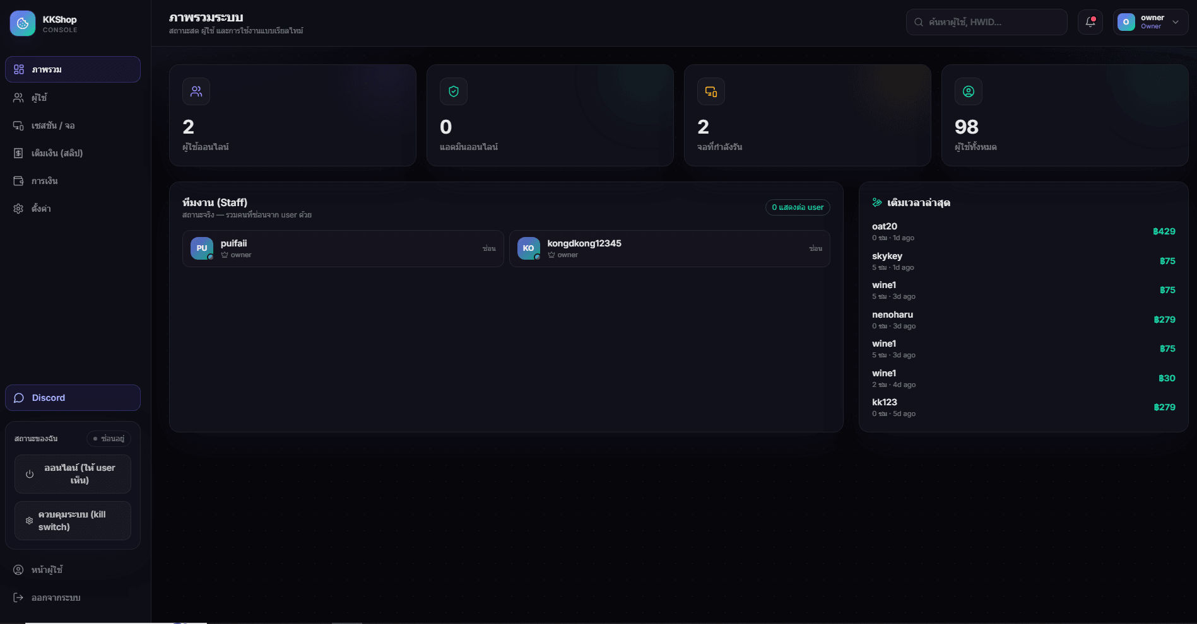Viewport: 1197px width, 624px height.
Task: Open the notifications bell
Action: click(x=1090, y=22)
